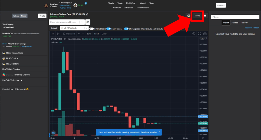Select KuChain (KCC) network
This screenshot has height=140, width=261.
point(66,8)
